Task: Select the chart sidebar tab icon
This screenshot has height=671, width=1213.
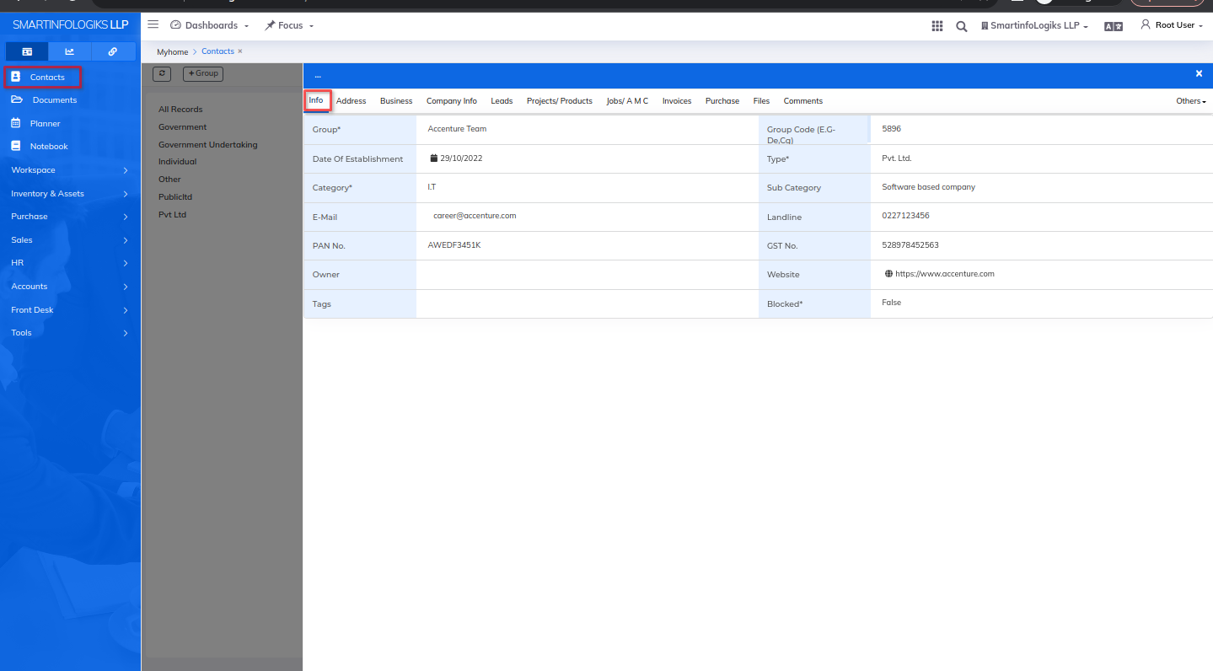Action: click(70, 51)
